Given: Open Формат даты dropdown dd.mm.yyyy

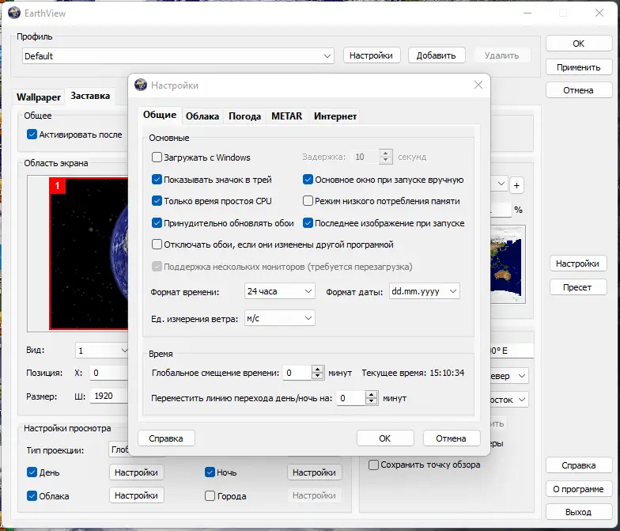Looking at the screenshot, I should (x=424, y=291).
